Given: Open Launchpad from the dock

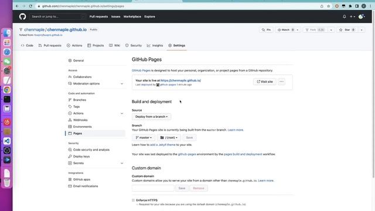Looking at the screenshot, I should (7, 43).
